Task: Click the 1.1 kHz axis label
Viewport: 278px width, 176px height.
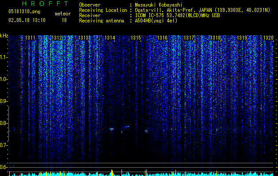Action: [x=4, y=57]
